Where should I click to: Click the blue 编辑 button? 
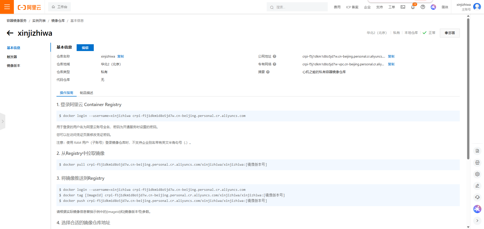click(x=85, y=48)
